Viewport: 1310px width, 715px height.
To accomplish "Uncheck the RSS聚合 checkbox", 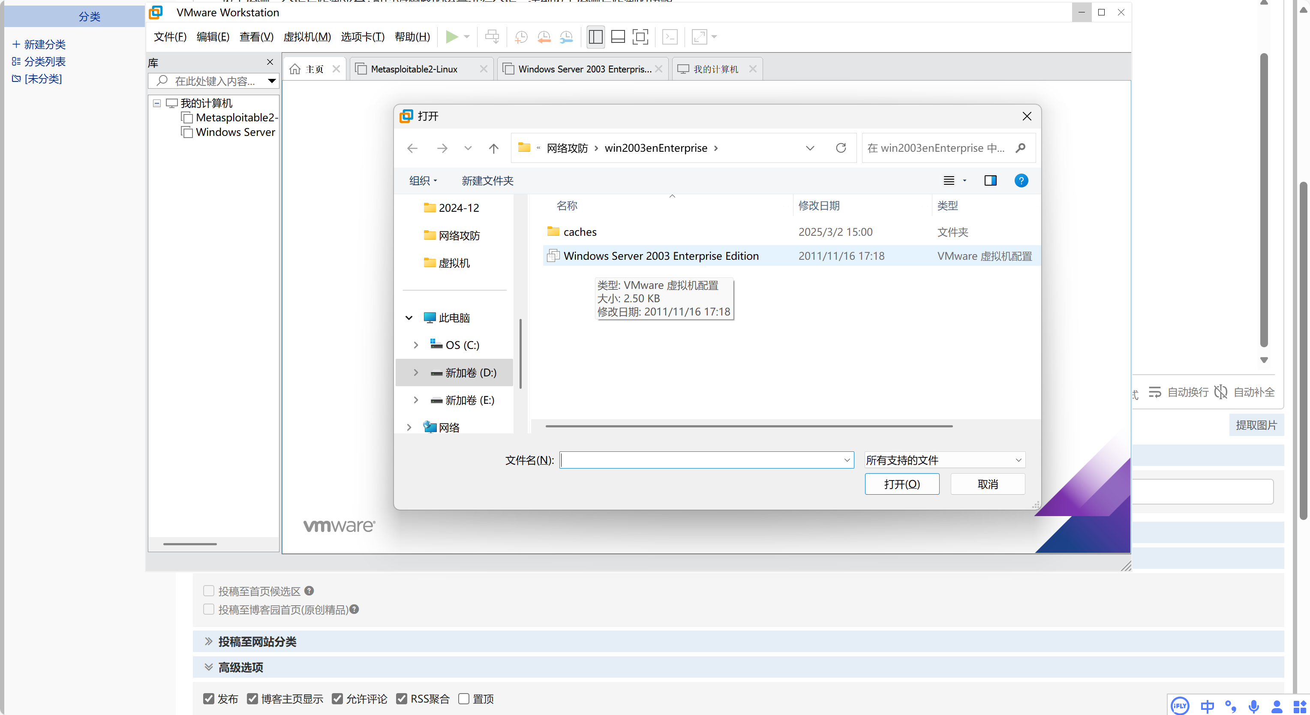I will coord(402,699).
